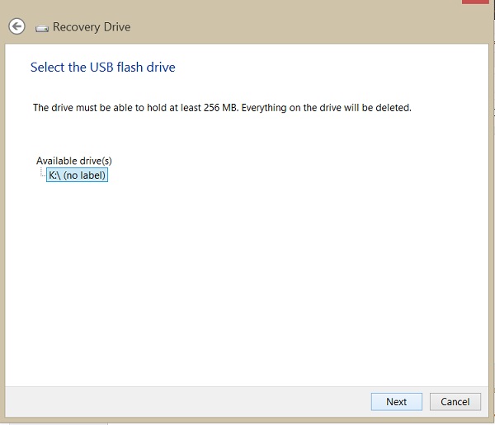Click the word Available above the drive entry
Image resolution: width=495 pixels, height=425 pixels.
56,161
